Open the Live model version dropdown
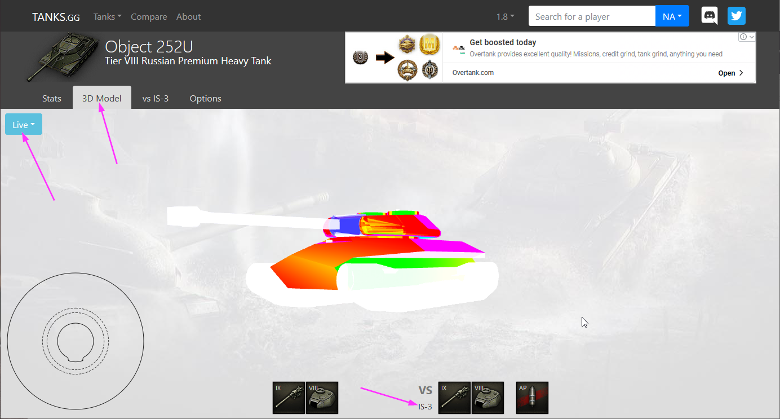 point(24,125)
